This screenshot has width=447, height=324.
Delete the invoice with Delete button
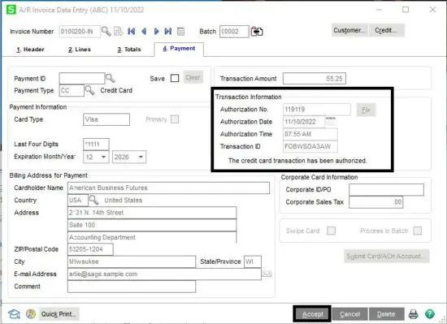tap(386, 314)
